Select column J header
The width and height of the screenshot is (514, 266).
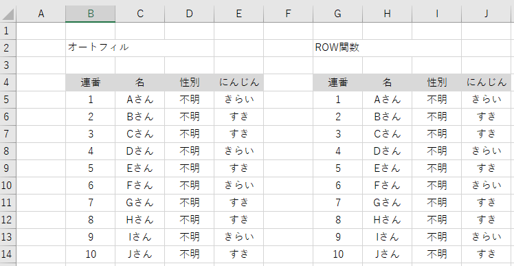(487, 14)
